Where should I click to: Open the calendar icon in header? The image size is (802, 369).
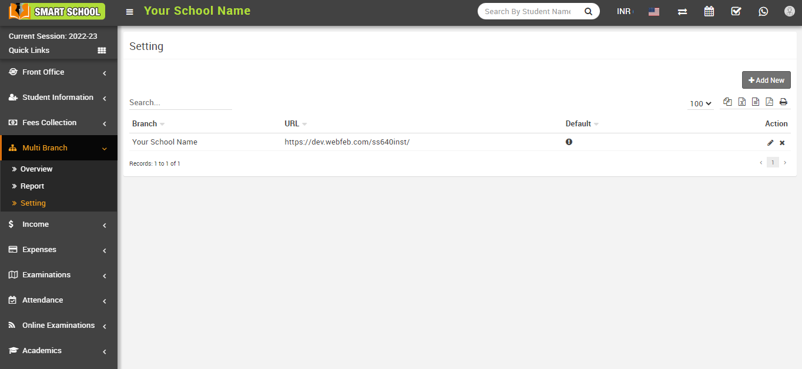tap(709, 12)
